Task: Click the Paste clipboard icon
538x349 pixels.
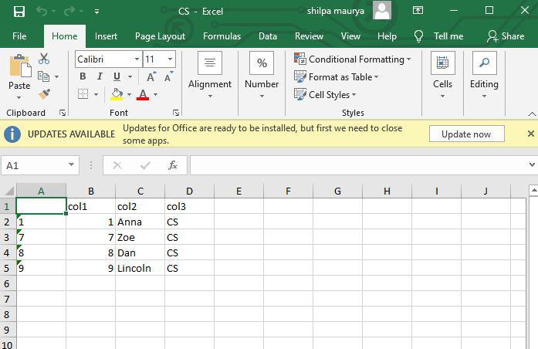Action: 20,66
